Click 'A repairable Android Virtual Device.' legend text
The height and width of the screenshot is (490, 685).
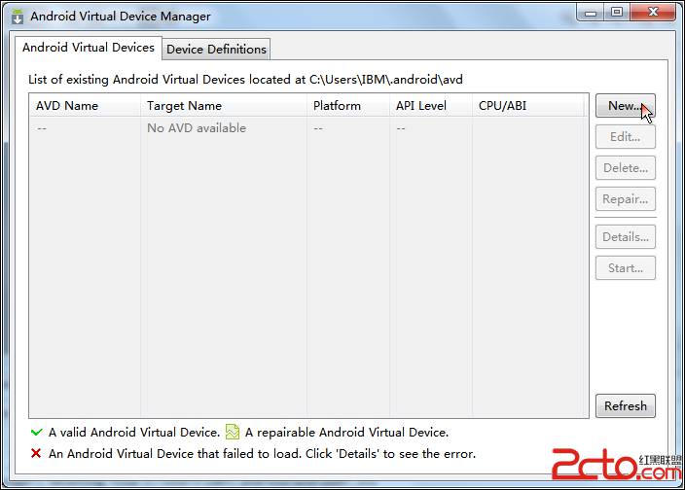click(346, 433)
